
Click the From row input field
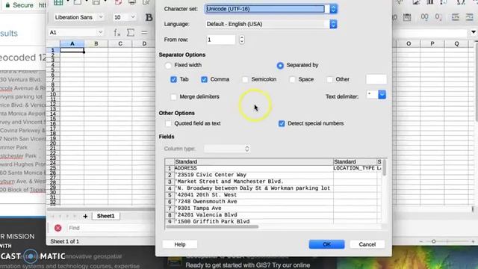pyautogui.click(x=221, y=40)
